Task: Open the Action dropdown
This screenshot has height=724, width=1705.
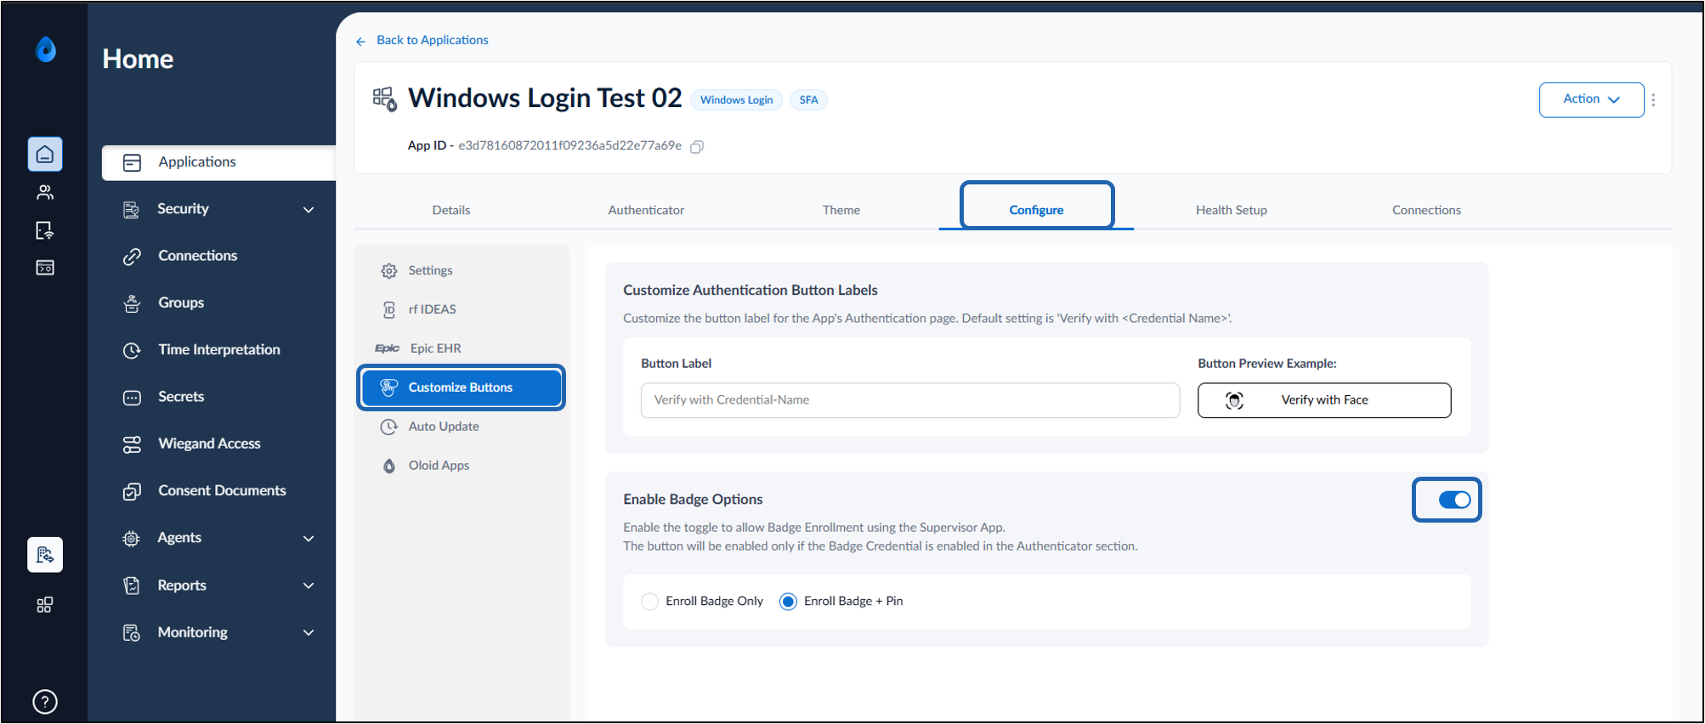Action: 1591,99
